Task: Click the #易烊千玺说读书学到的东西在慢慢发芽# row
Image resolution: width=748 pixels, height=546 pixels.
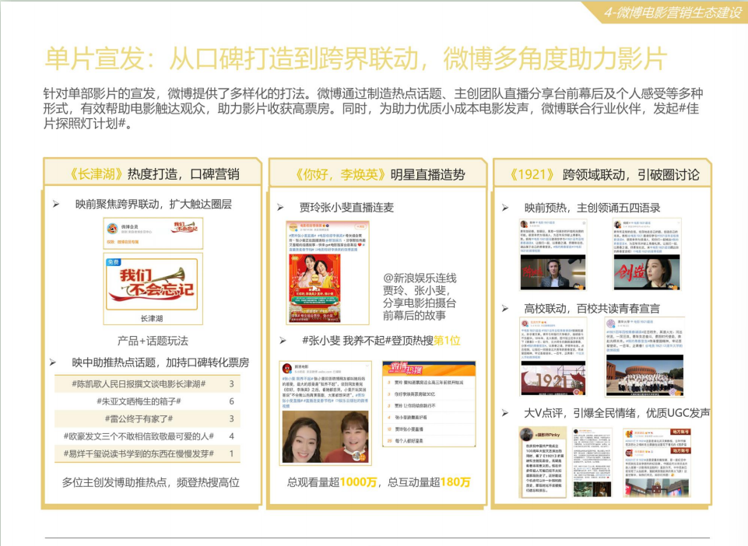Action: click(147, 453)
